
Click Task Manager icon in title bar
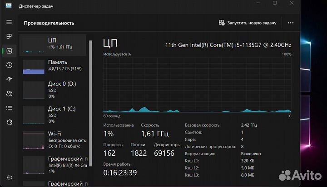tap(9, 6)
